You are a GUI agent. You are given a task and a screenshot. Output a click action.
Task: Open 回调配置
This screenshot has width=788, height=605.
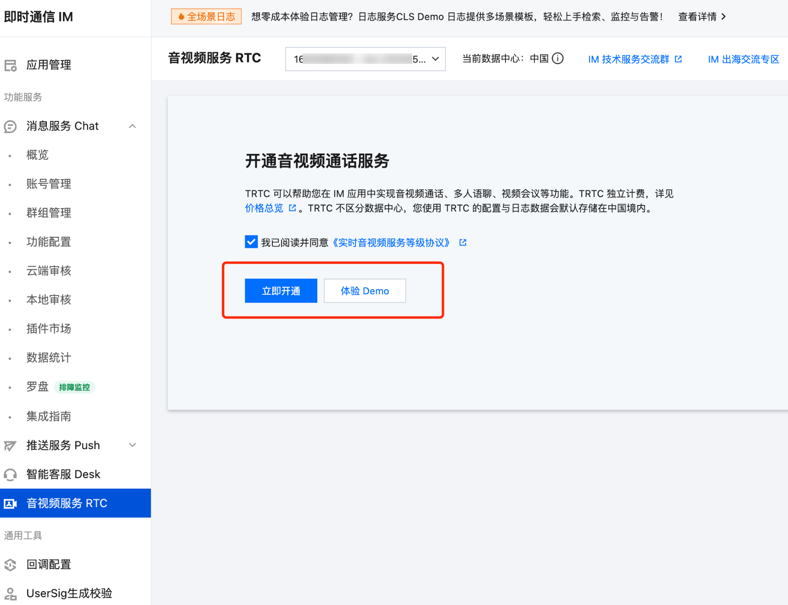(49, 565)
